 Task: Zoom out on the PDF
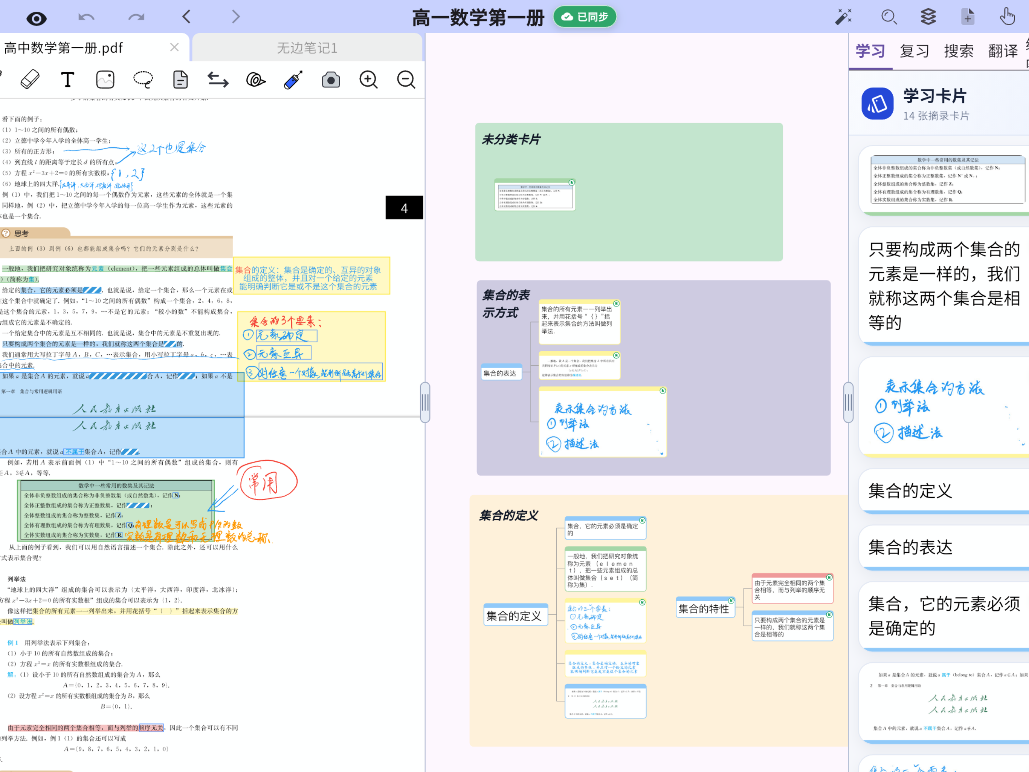pyautogui.click(x=406, y=80)
